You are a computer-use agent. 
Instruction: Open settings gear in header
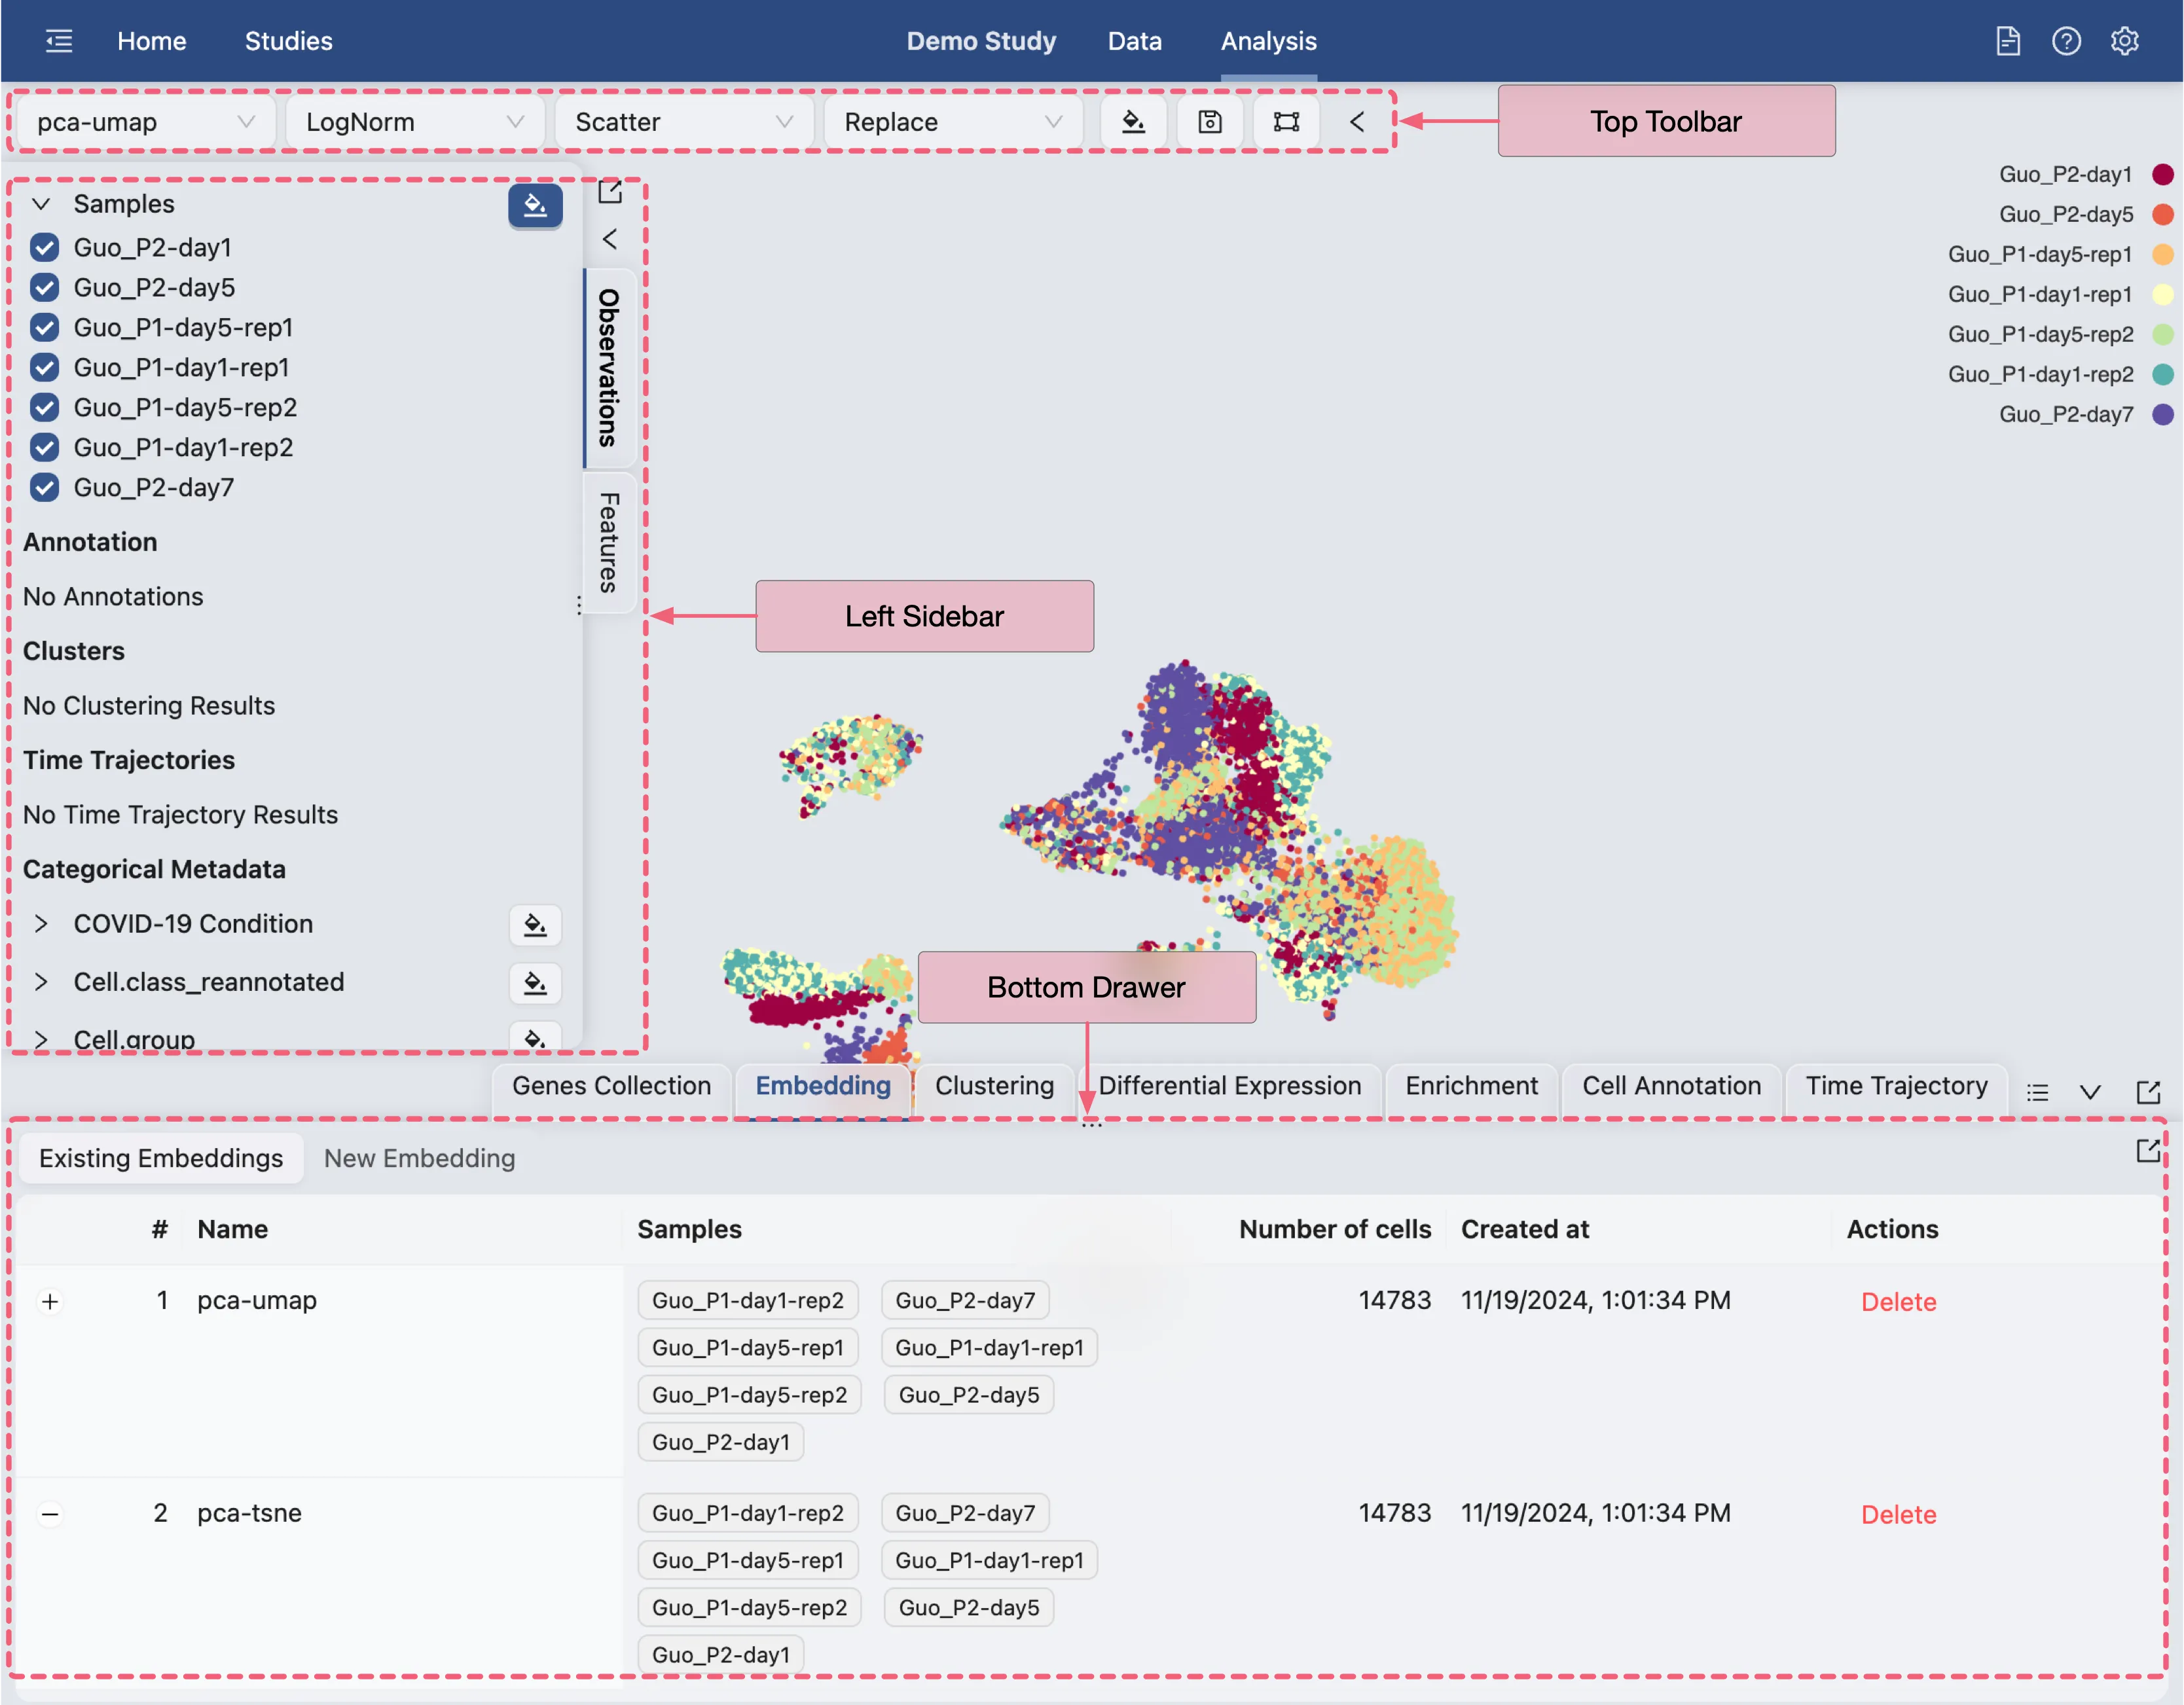(2124, 41)
